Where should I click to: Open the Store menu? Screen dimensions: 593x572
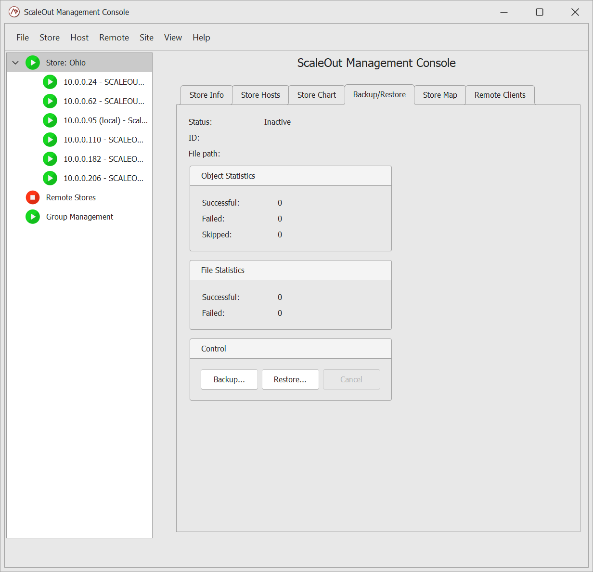coord(50,38)
